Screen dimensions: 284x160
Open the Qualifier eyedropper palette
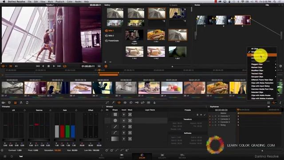click(x=113, y=103)
